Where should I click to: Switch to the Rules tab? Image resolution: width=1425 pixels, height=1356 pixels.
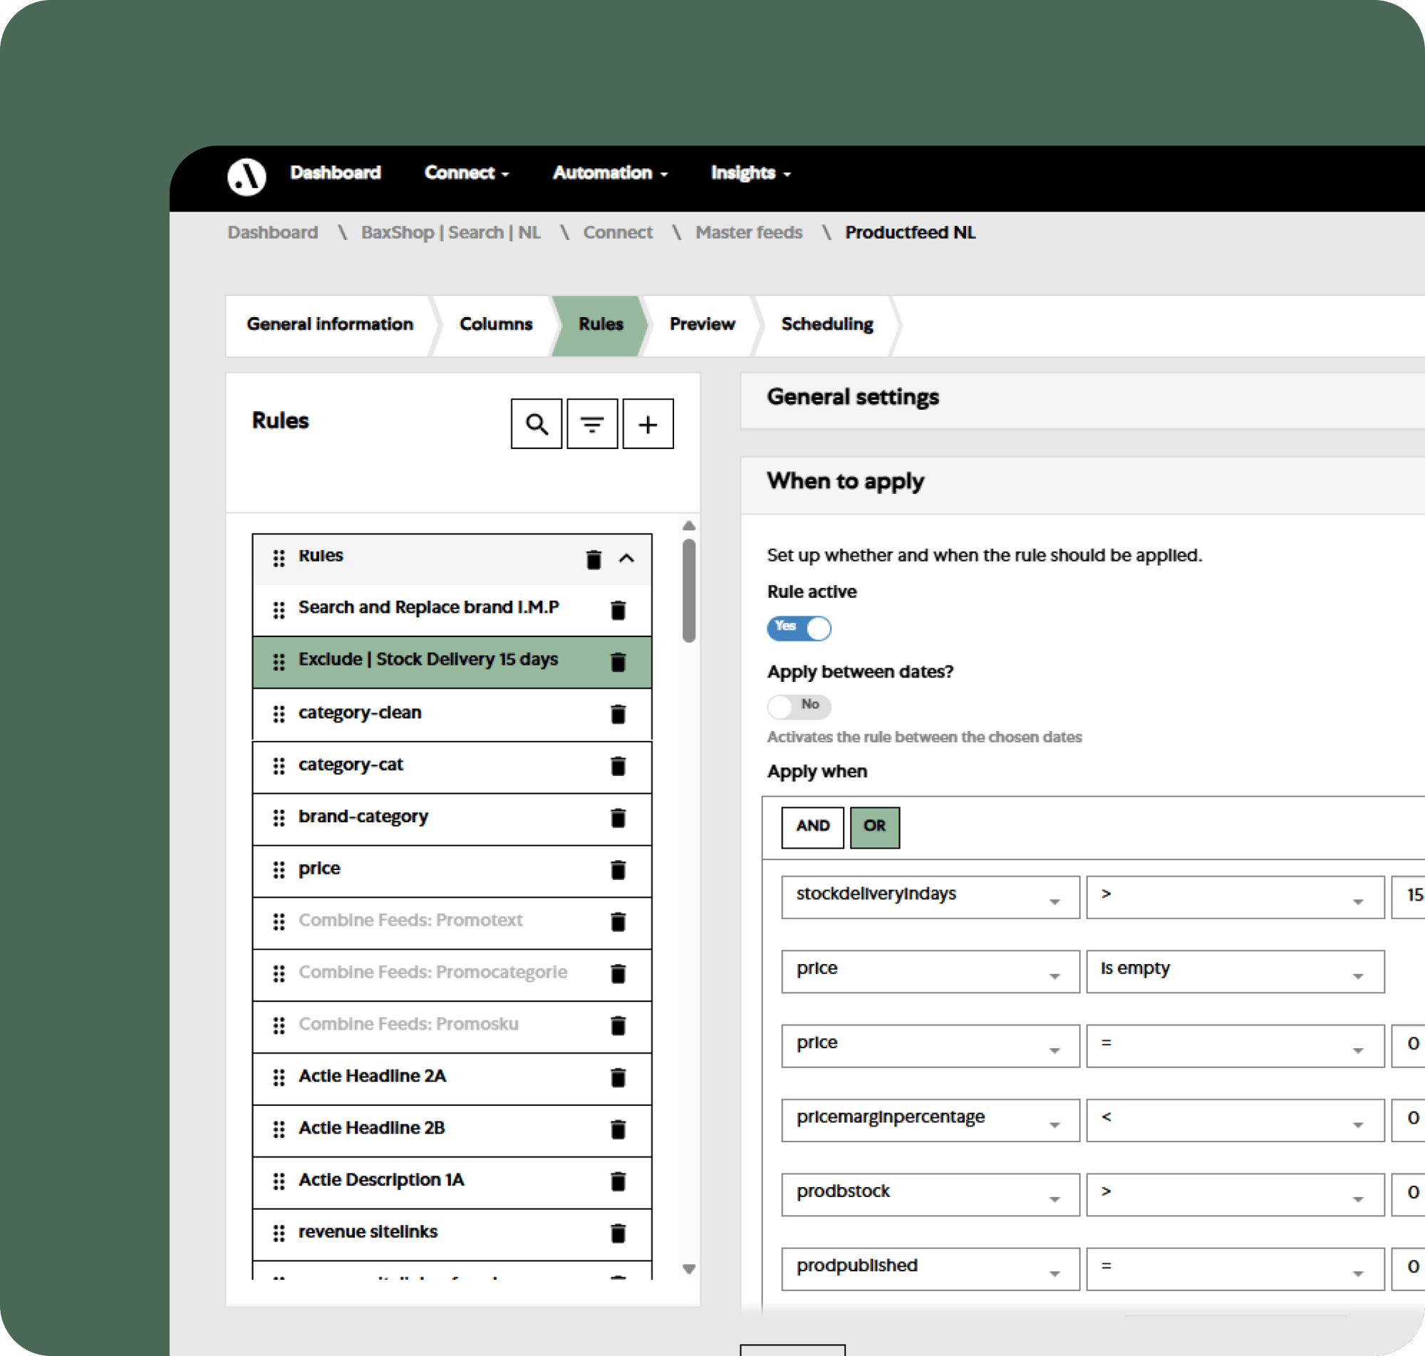pos(601,324)
